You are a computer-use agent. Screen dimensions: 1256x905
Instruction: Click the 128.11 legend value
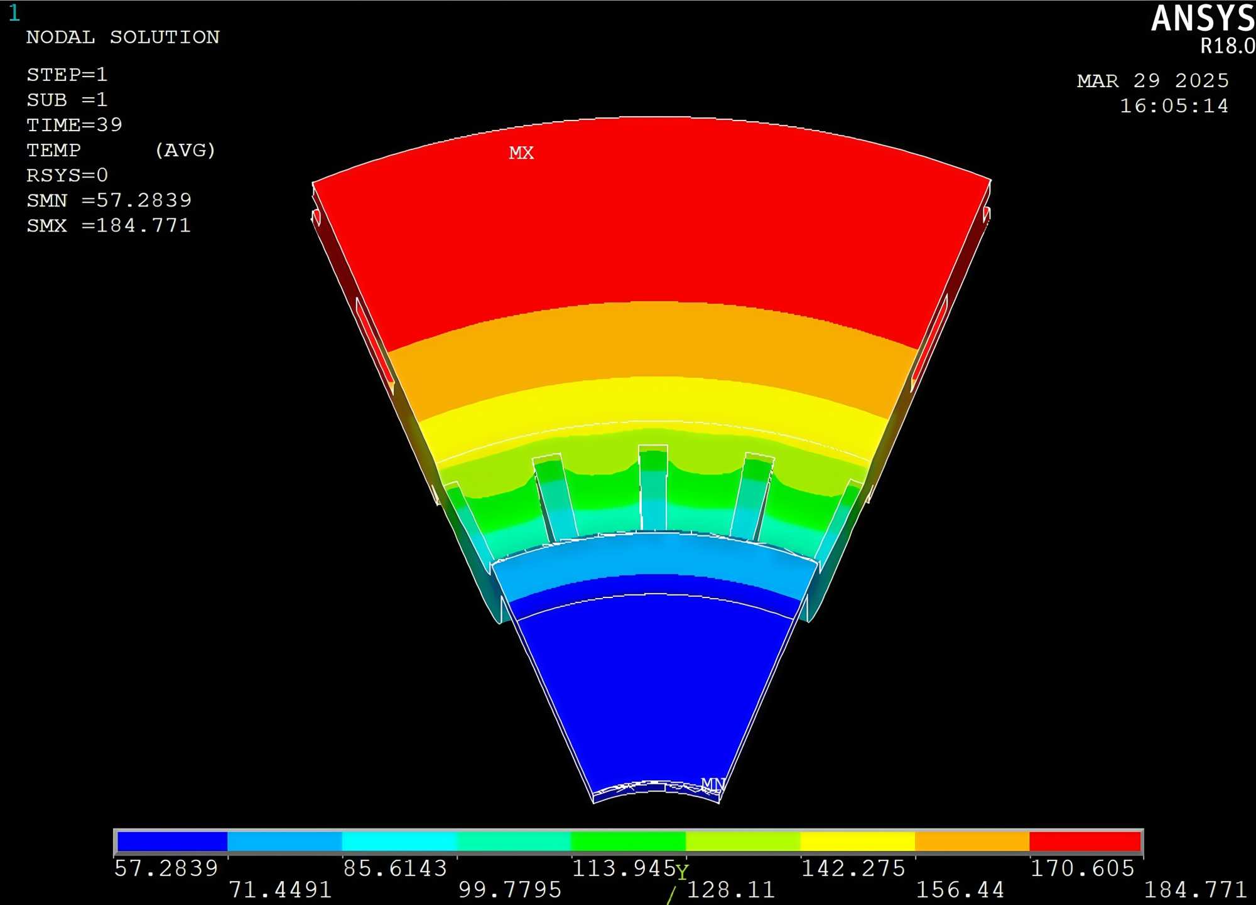click(731, 890)
